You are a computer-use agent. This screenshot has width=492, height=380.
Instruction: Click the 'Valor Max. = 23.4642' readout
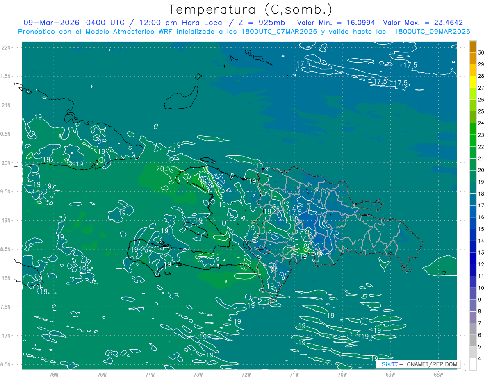[423, 23]
